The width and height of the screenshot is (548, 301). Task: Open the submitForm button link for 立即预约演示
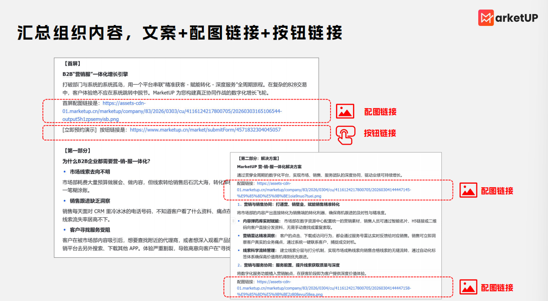click(x=205, y=130)
